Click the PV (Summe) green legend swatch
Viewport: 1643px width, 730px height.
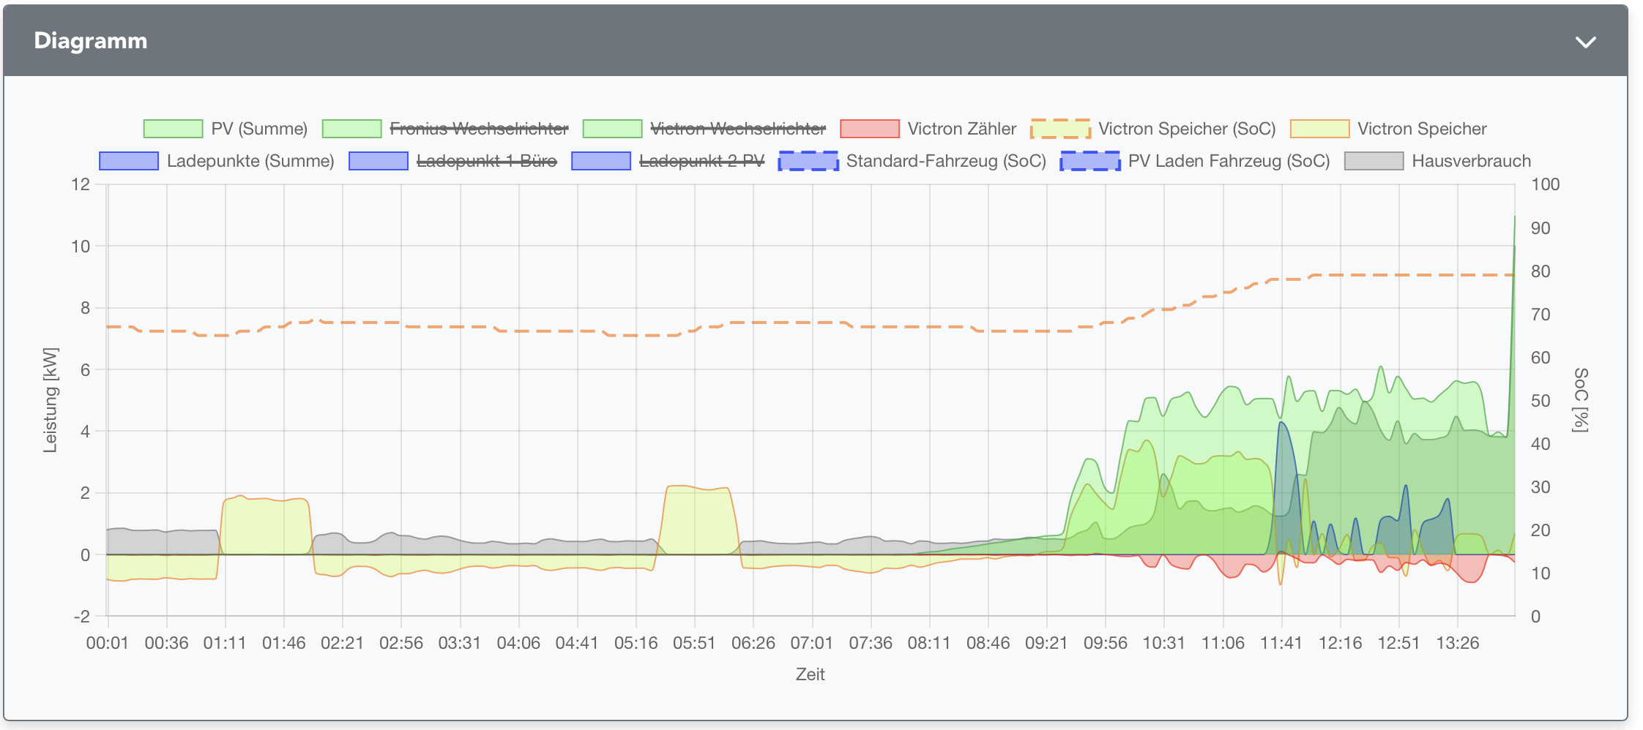tap(174, 129)
